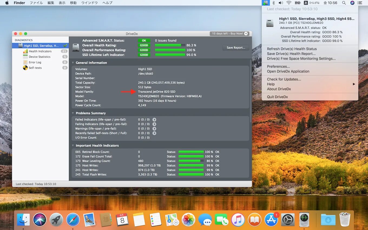Click the volume menu bar icon
Viewport: 368px width, 230px height.
[281, 3]
